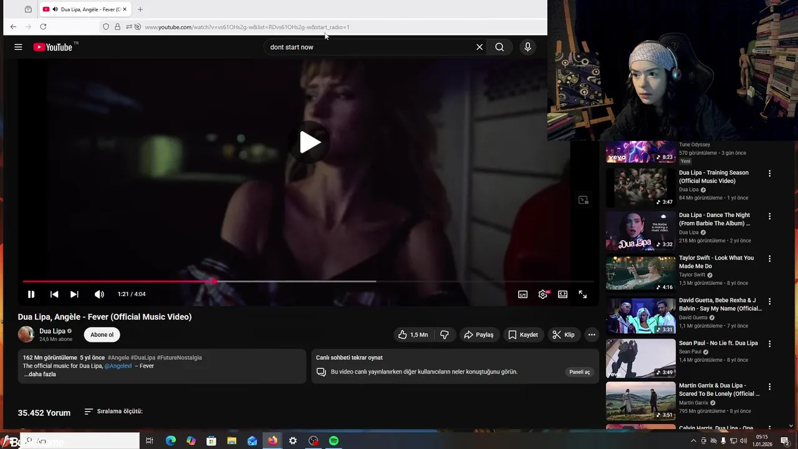
Task: Reload the page with refresh icon
Action: point(43,27)
